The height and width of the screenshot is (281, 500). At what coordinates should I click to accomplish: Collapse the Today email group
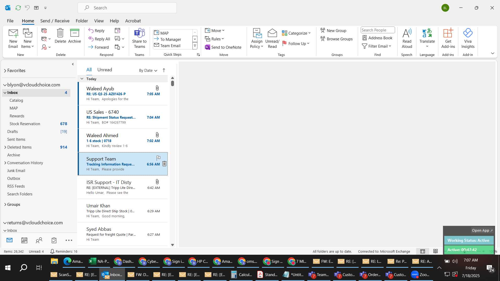pyautogui.click(x=82, y=79)
